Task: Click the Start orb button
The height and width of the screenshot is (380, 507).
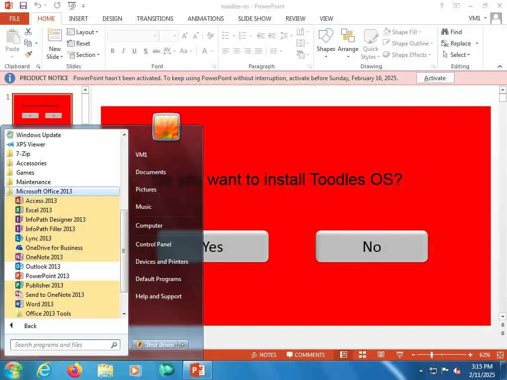Action: (13, 370)
